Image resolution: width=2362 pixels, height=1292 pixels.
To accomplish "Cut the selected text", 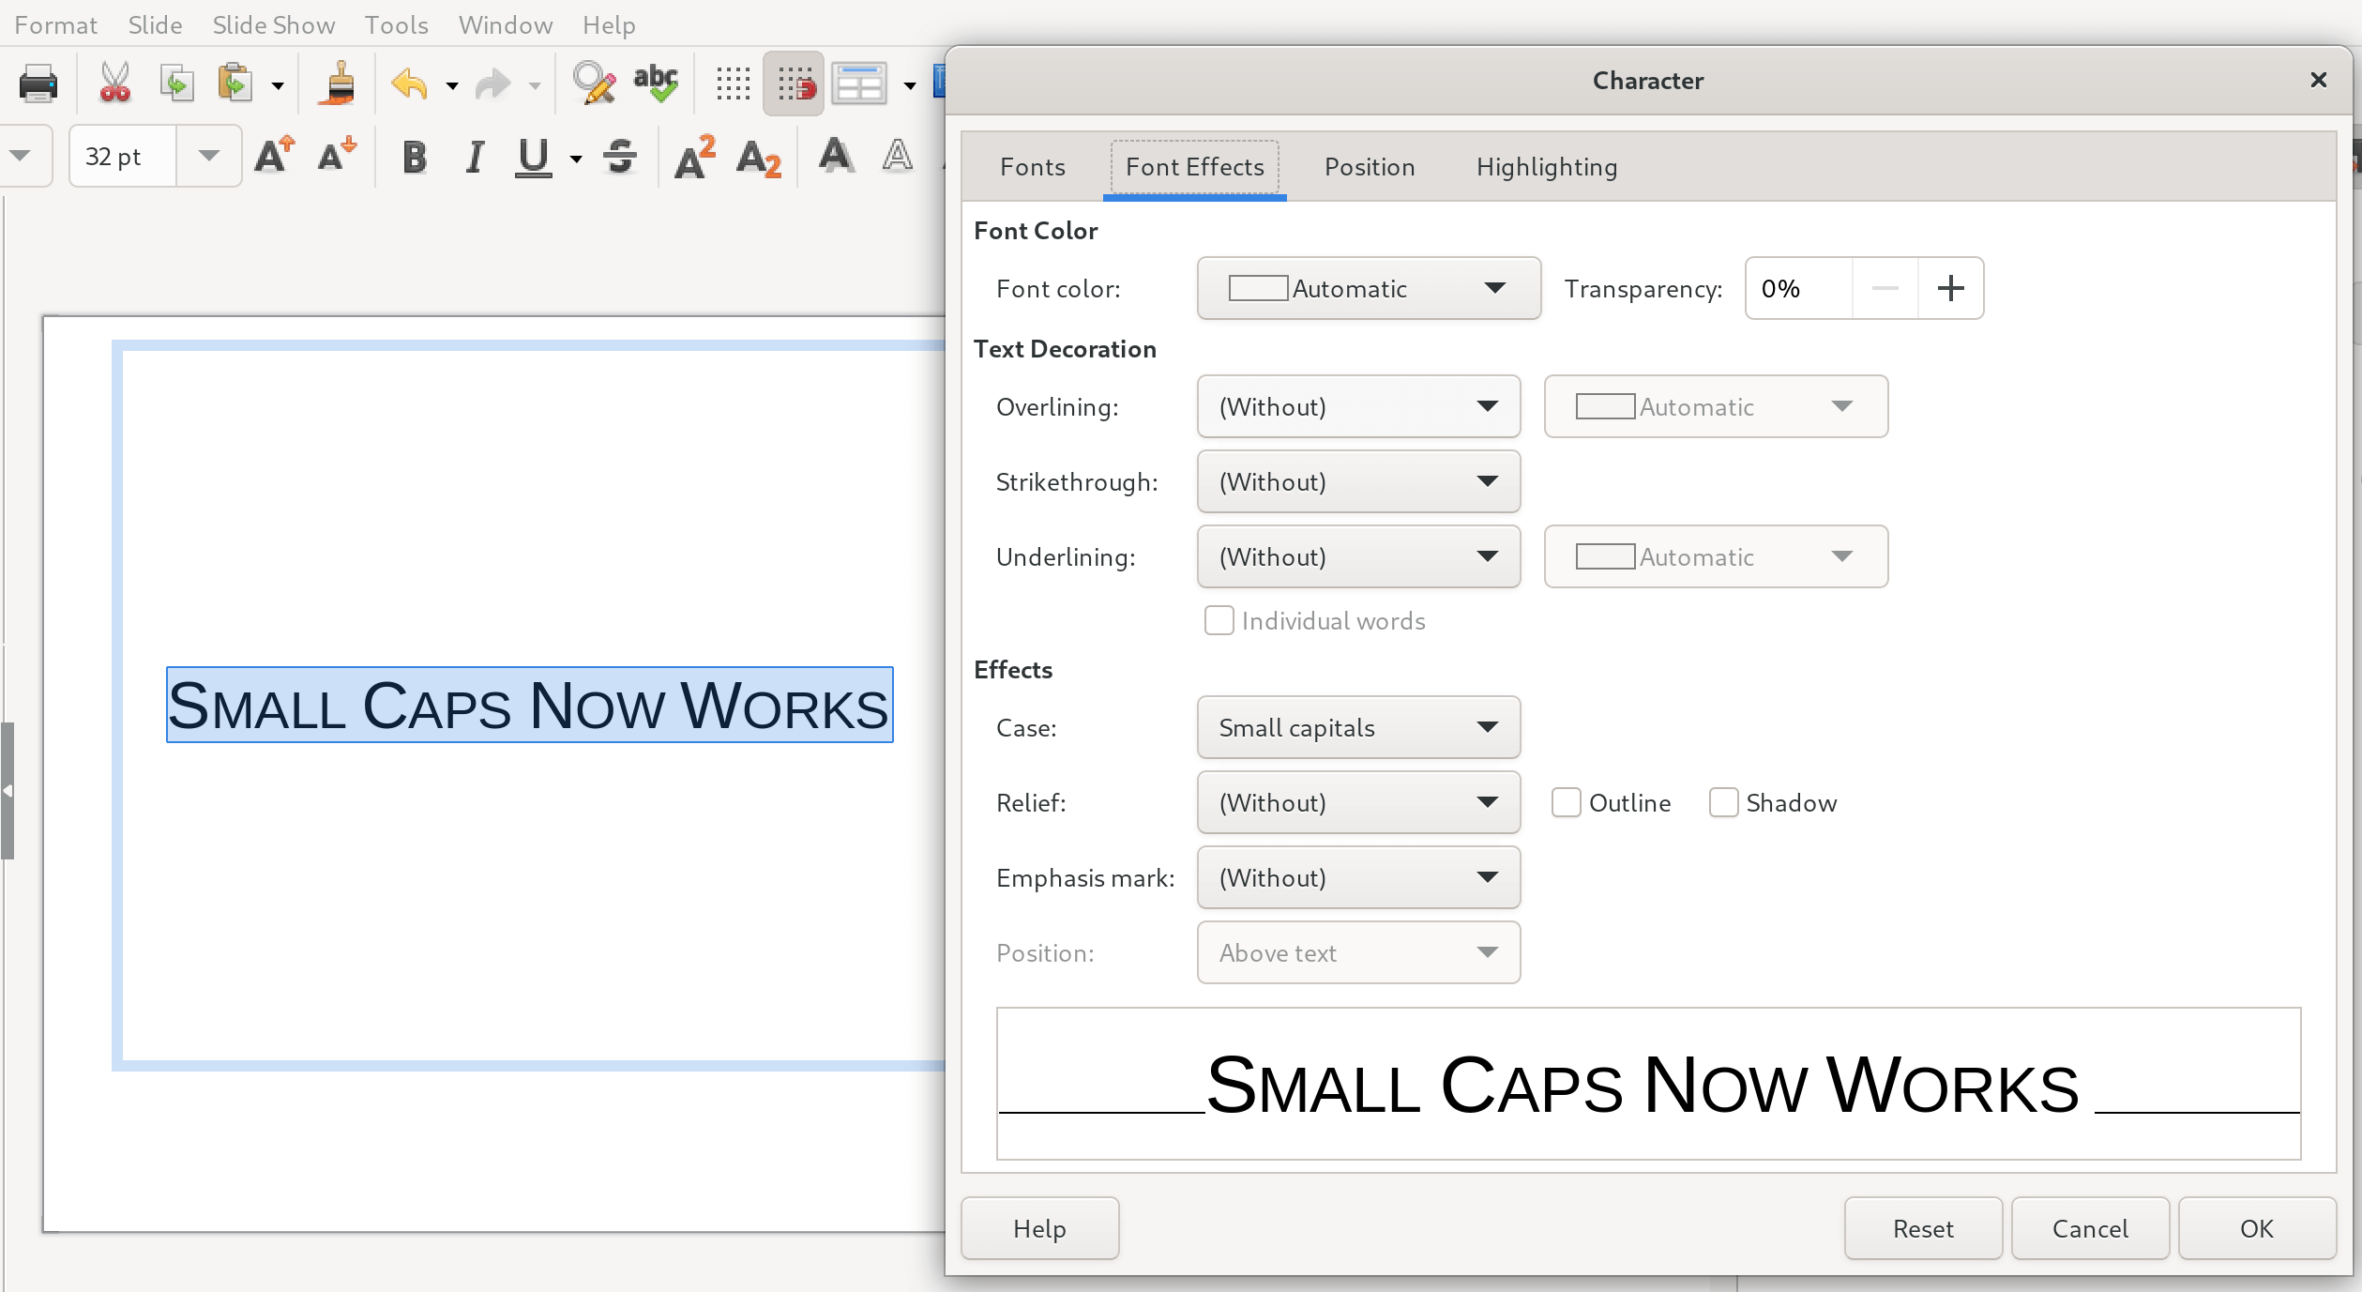I will click(x=114, y=83).
